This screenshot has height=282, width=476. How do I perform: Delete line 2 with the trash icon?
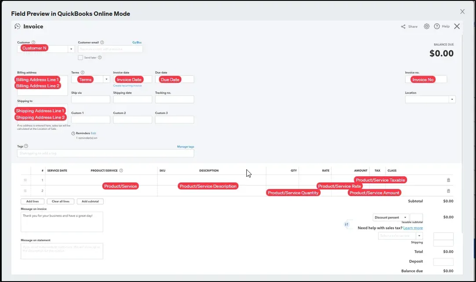(448, 191)
